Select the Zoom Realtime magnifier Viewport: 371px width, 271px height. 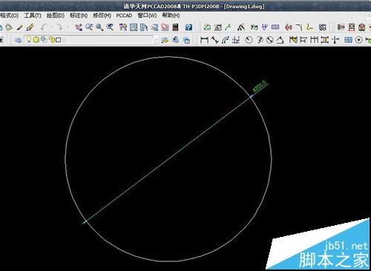click(89, 27)
